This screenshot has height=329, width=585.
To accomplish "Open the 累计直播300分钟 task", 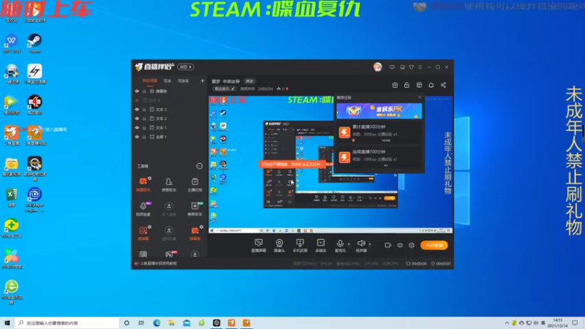I will pyautogui.click(x=380, y=133).
